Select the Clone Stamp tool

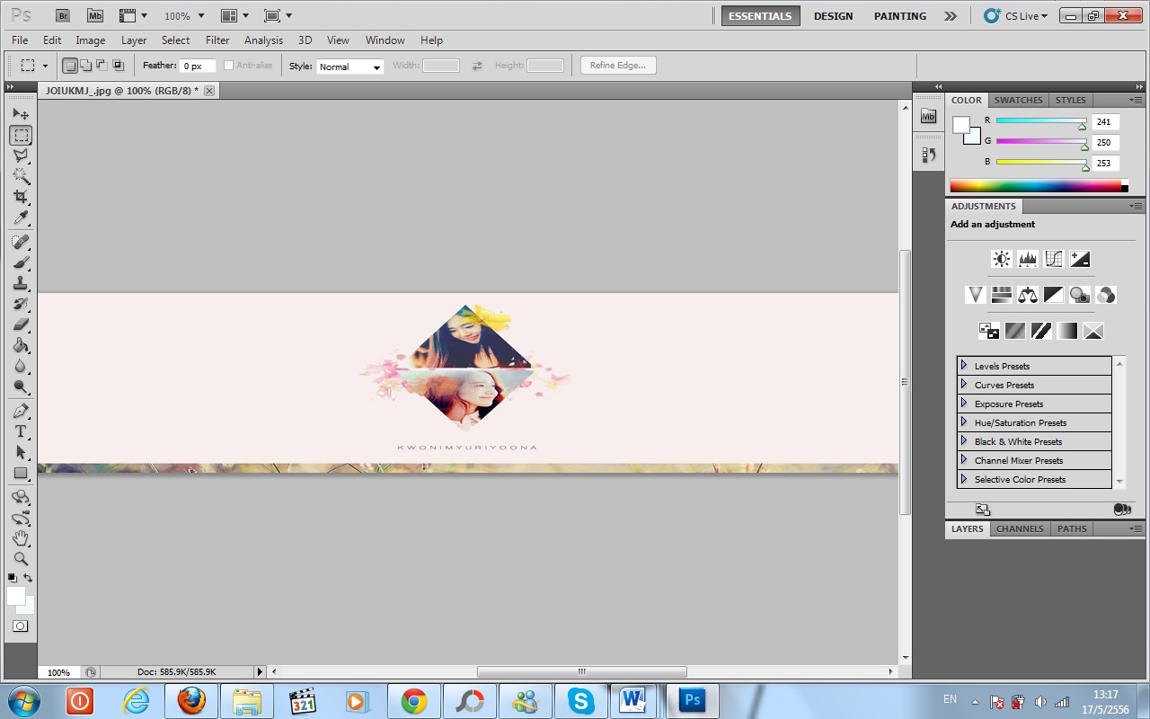[x=21, y=283]
